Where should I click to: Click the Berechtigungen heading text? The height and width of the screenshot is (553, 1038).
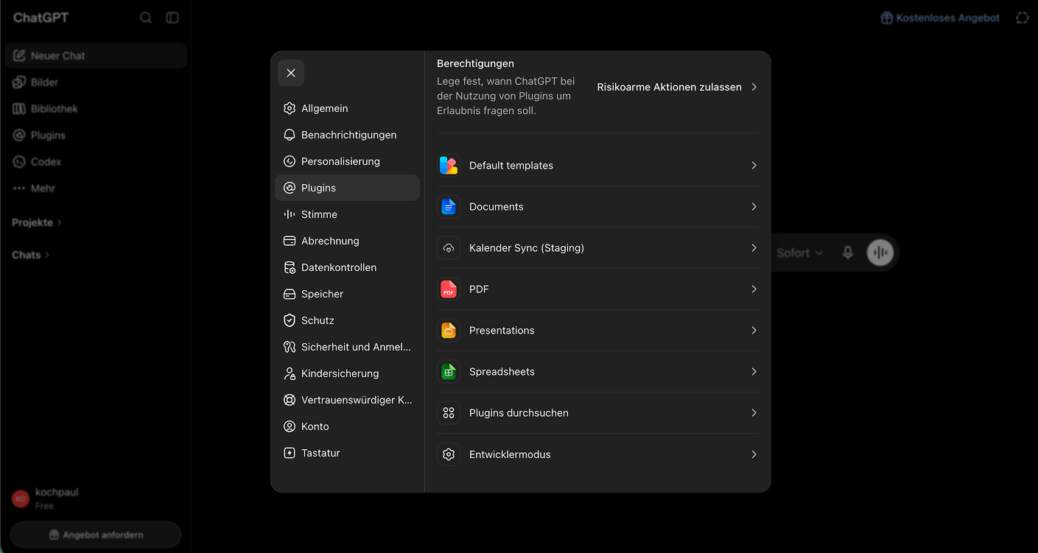pos(475,63)
